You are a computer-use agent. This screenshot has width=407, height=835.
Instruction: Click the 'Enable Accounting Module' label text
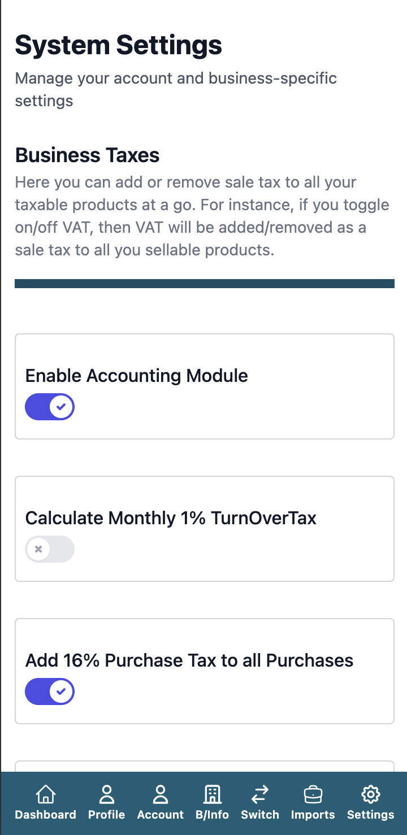click(137, 376)
